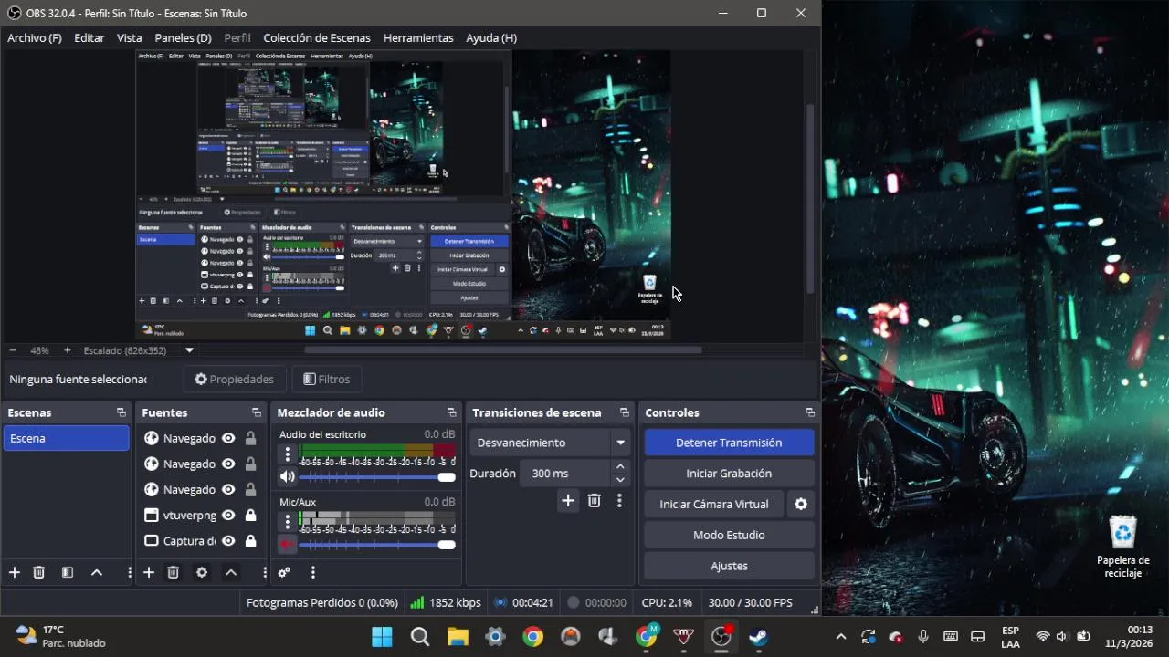Open Recycle Bin icon on the desktop
The width and height of the screenshot is (1169, 657).
(x=1122, y=547)
